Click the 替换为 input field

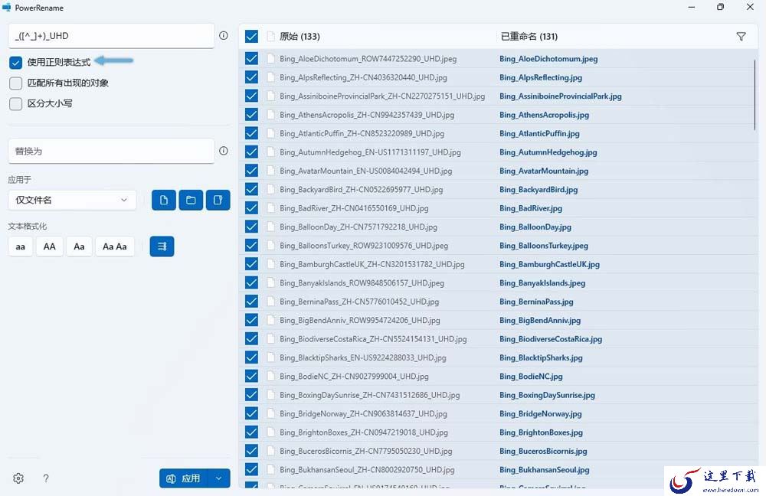click(111, 151)
